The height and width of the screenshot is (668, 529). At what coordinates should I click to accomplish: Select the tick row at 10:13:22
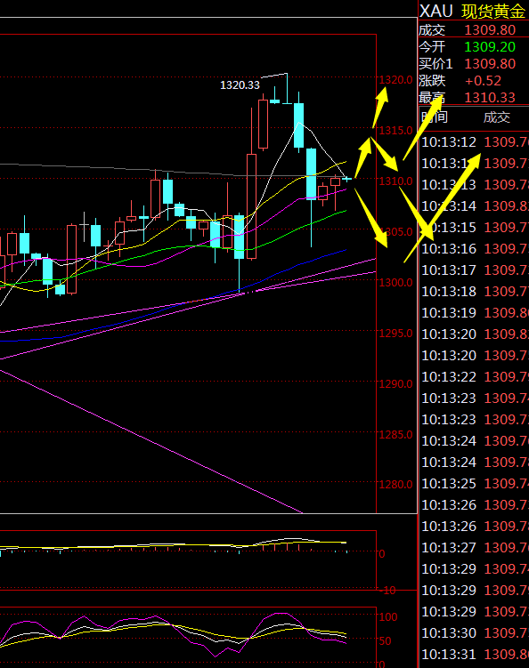[x=474, y=376]
